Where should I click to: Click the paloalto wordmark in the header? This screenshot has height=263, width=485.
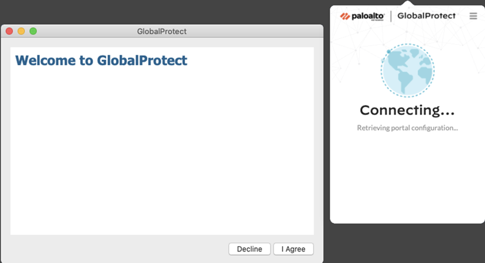[x=367, y=16]
